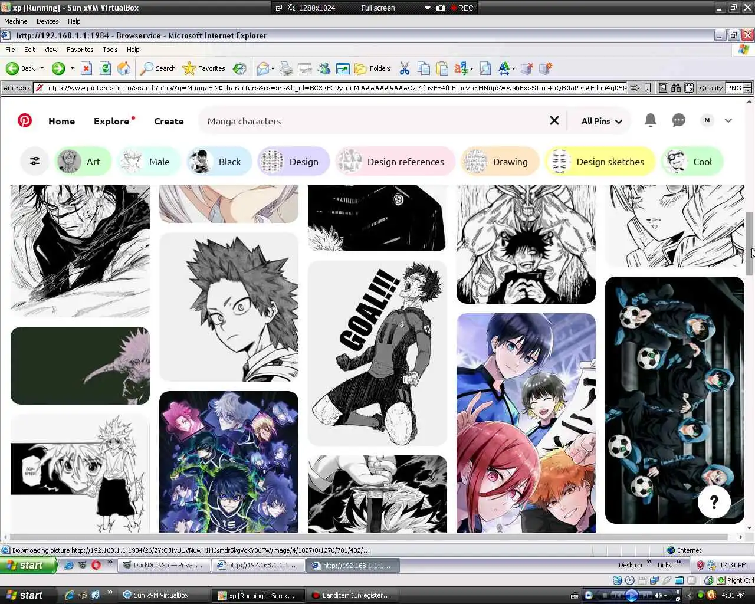Stop loading with the red X toolbar icon
This screenshot has height=604, width=755.
(x=86, y=68)
